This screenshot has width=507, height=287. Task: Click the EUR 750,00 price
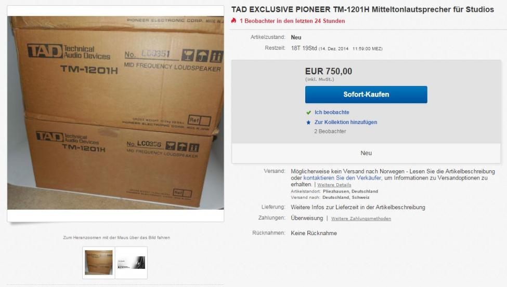(x=329, y=71)
